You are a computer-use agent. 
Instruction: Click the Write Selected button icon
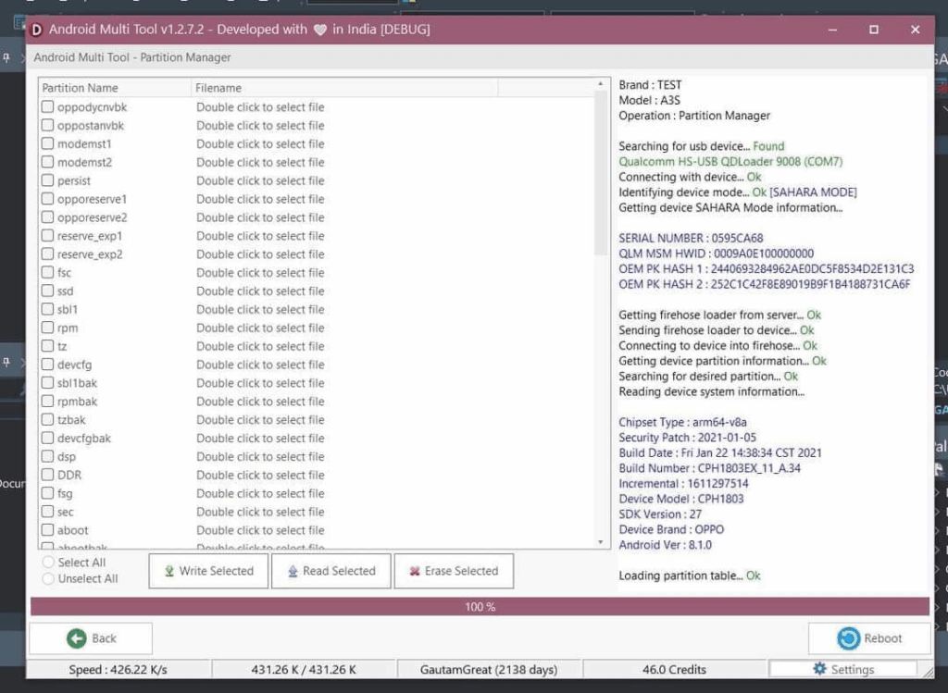click(169, 571)
